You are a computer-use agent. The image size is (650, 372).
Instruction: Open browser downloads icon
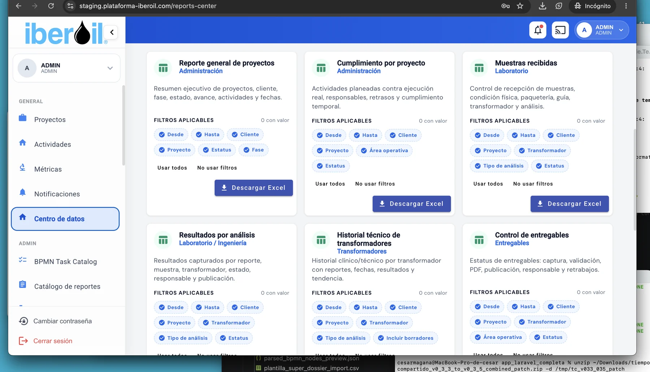click(x=542, y=6)
